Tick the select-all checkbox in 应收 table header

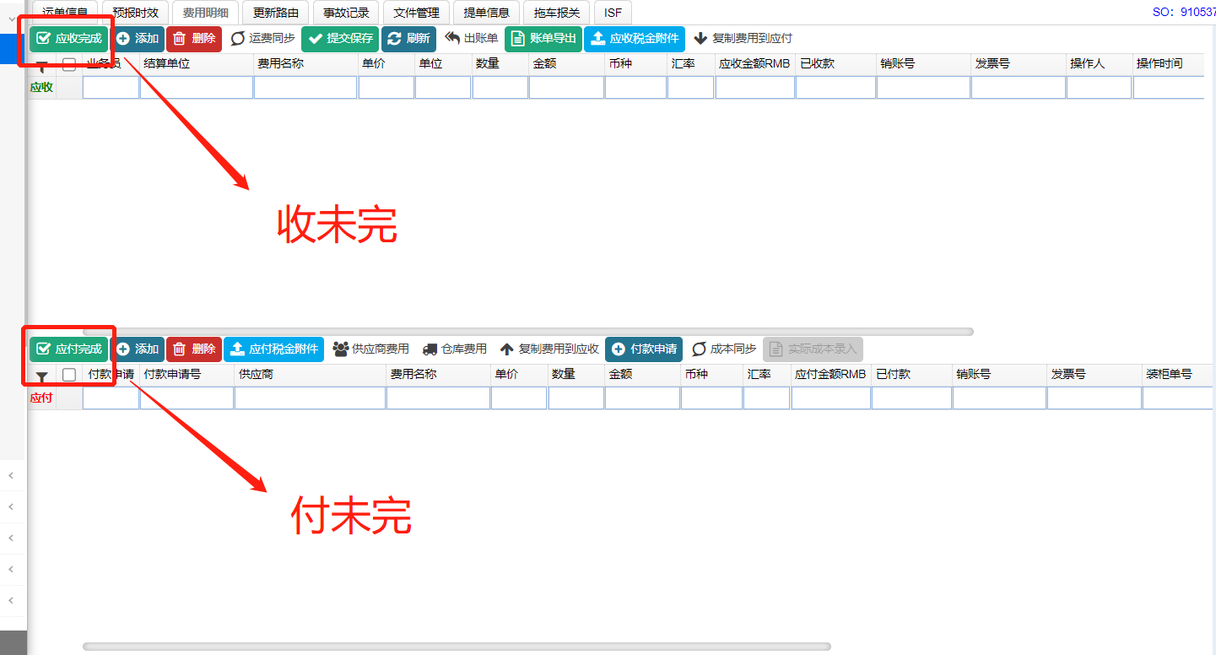(x=69, y=64)
